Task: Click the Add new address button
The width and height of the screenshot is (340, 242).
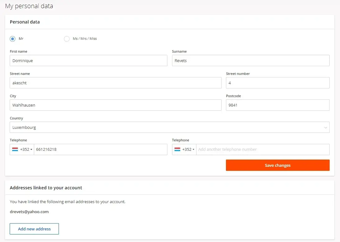Action: (34, 229)
